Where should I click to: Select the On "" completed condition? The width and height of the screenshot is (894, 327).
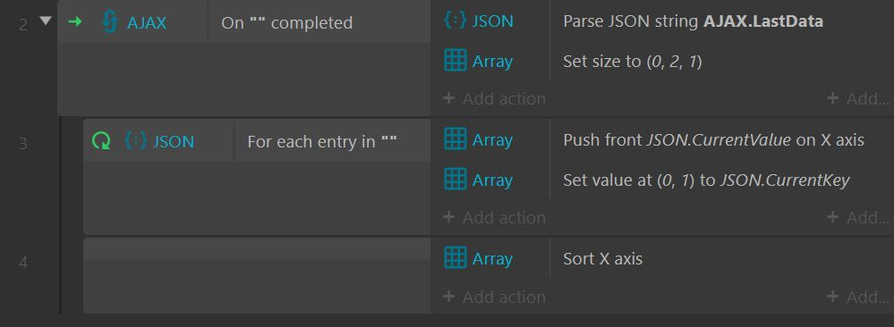pyautogui.click(x=286, y=23)
